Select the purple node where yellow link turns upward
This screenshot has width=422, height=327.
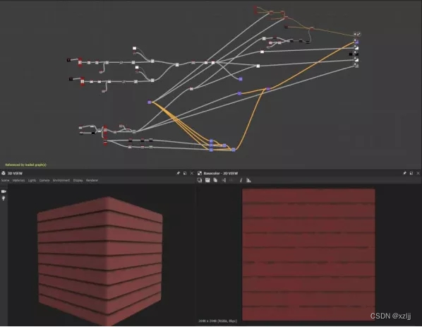(x=268, y=89)
